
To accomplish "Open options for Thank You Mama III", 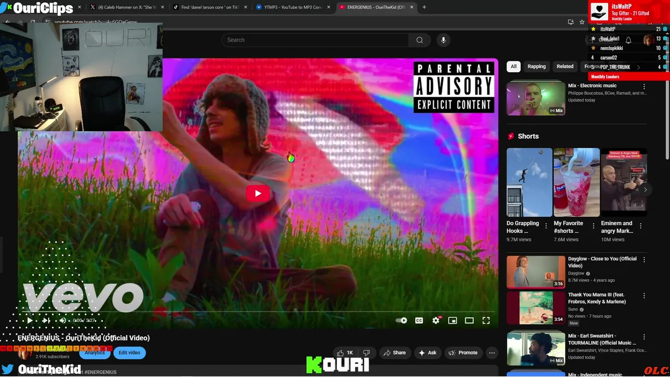I will (644, 296).
